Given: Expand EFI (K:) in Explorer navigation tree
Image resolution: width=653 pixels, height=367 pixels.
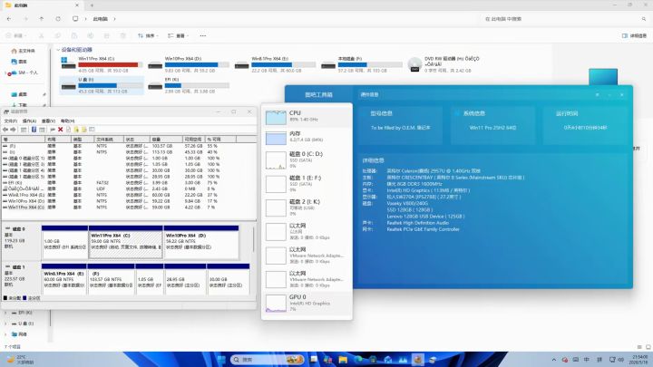Looking at the screenshot, I should tap(5, 313).
